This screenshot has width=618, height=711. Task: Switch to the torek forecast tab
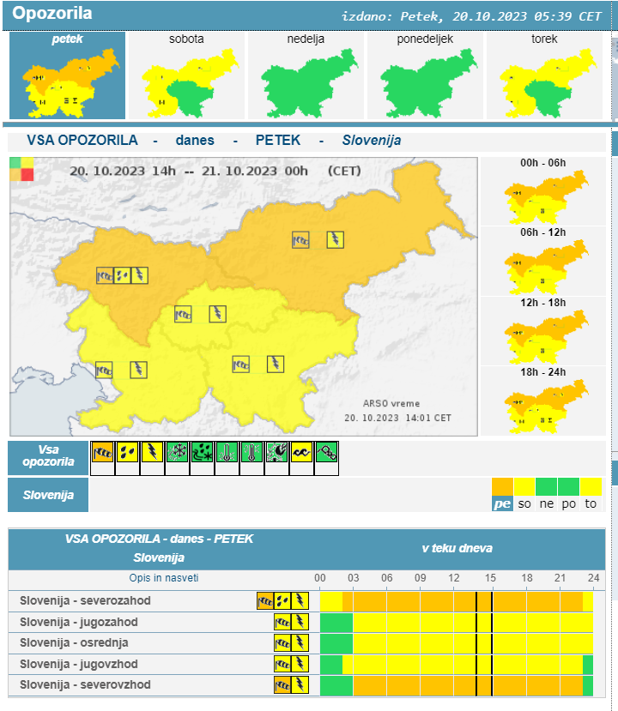tap(544, 75)
